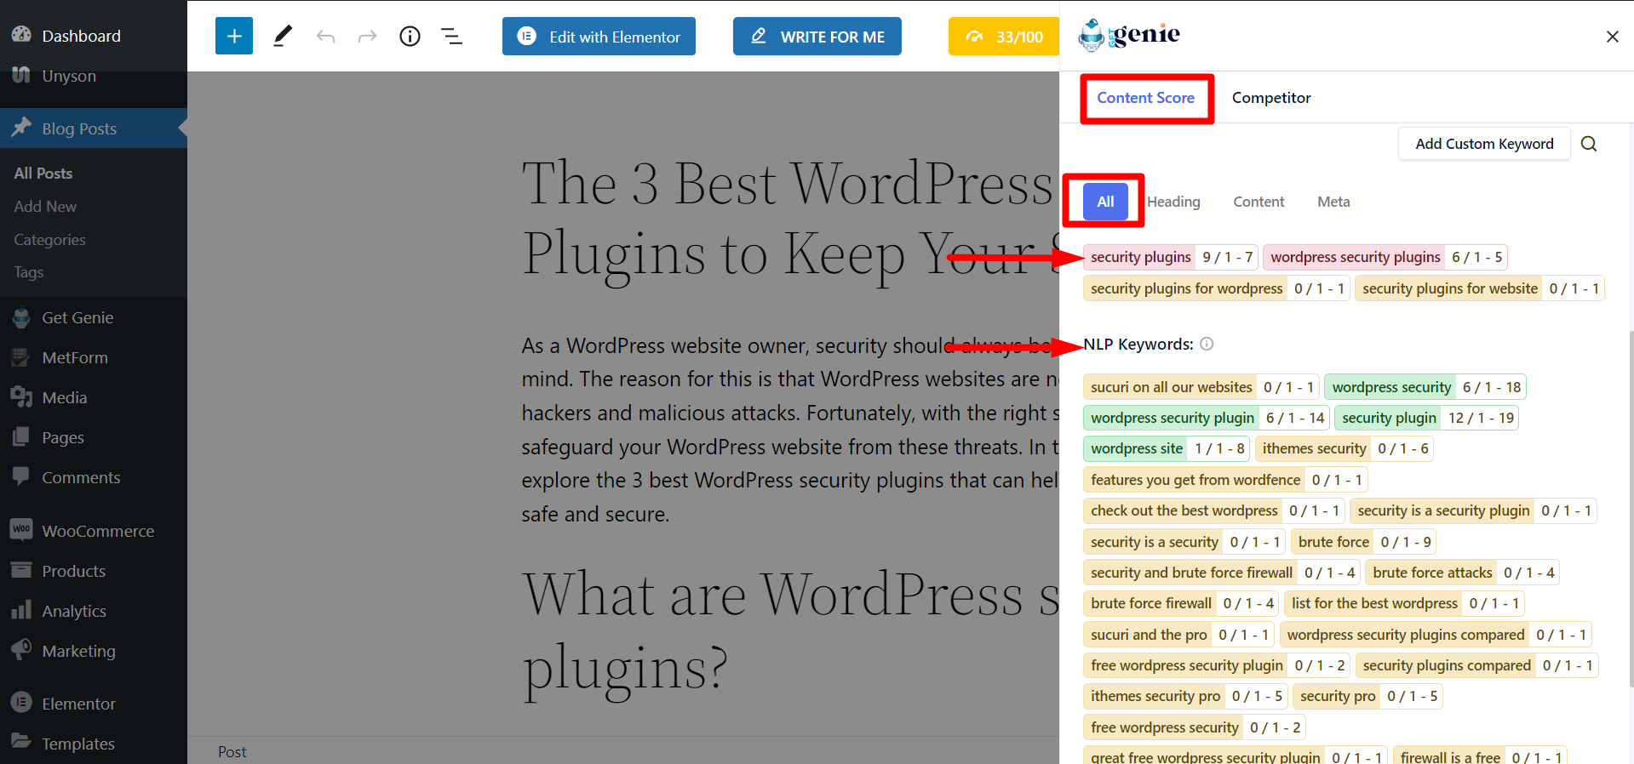Click the blue plus block inserter button
The width and height of the screenshot is (1634, 764).
[x=234, y=36]
